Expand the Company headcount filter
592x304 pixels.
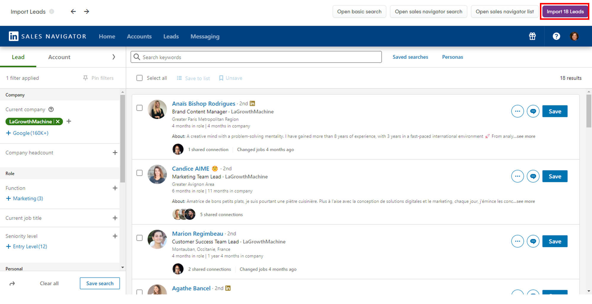115,153
